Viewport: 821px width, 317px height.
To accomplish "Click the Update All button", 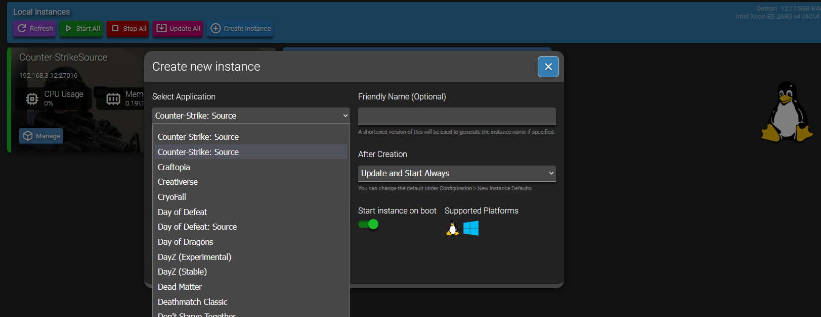I will pyautogui.click(x=178, y=29).
